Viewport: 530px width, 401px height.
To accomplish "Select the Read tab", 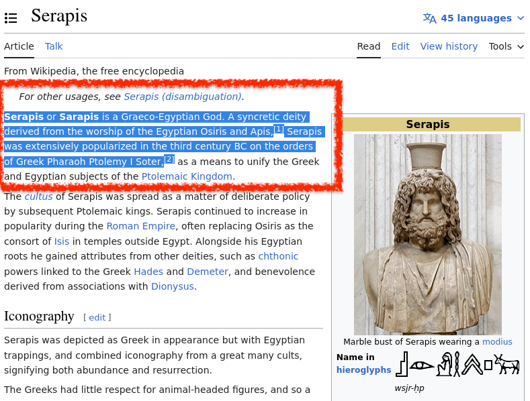I will coord(369,46).
